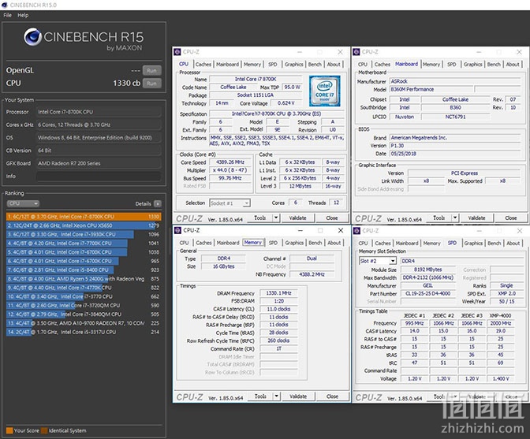Open the Slot #2 memory slot dropdown

[x=378, y=261]
